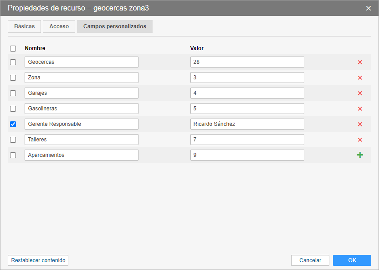Screen dimensions: 379x270
Task: Delete the Garajes row
Action: click(x=360, y=93)
